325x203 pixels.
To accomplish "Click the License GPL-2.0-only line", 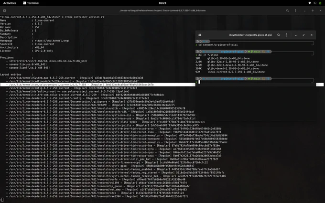I will (x=27, y=51).
